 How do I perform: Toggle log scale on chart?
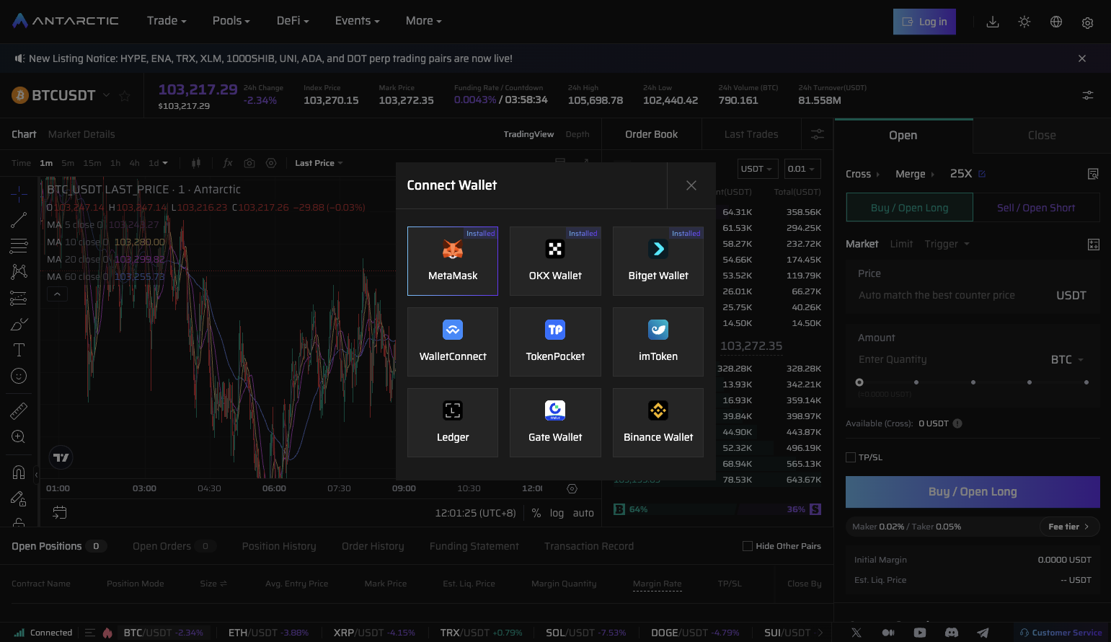click(x=557, y=513)
